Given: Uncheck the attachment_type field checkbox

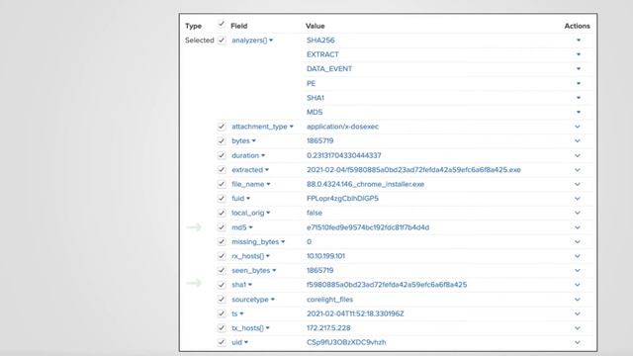Looking at the screenshot, I should coord(222,127).
